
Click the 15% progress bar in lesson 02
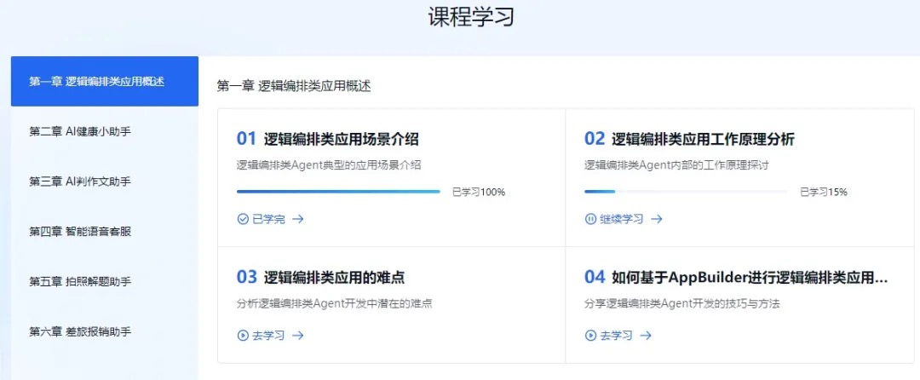pos(686,192)
